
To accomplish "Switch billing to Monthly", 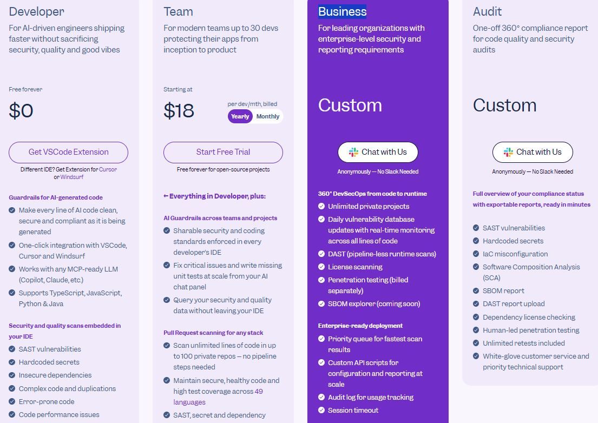I will (268, 116).
